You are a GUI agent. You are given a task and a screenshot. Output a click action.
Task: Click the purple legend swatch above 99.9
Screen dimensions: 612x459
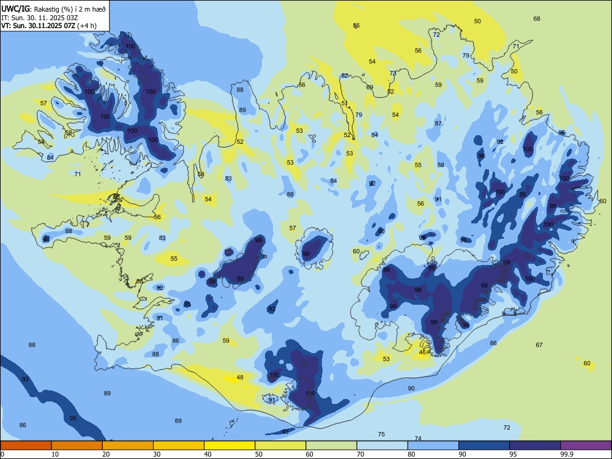586,446
